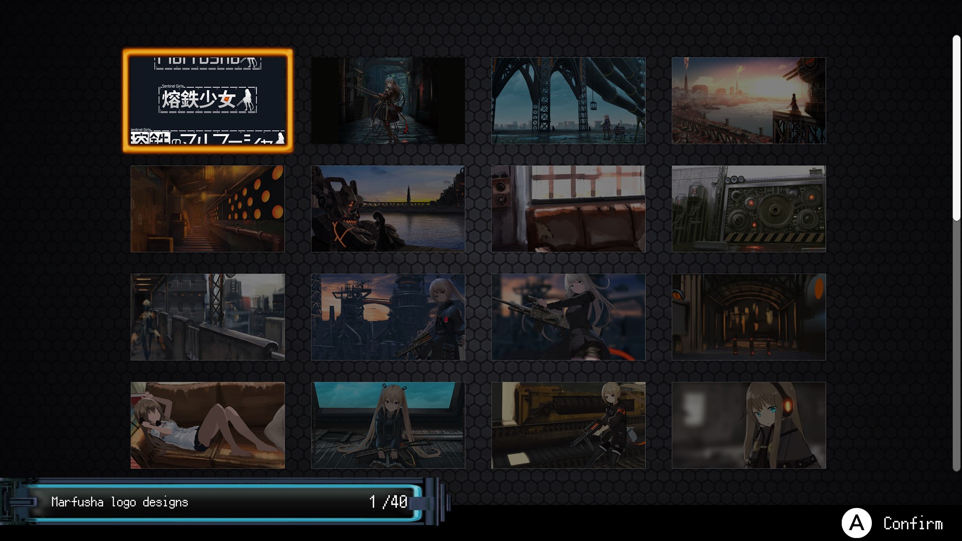
Task: Open the girl aiming sniper rifle artwork
Action: tap(568, 317)
